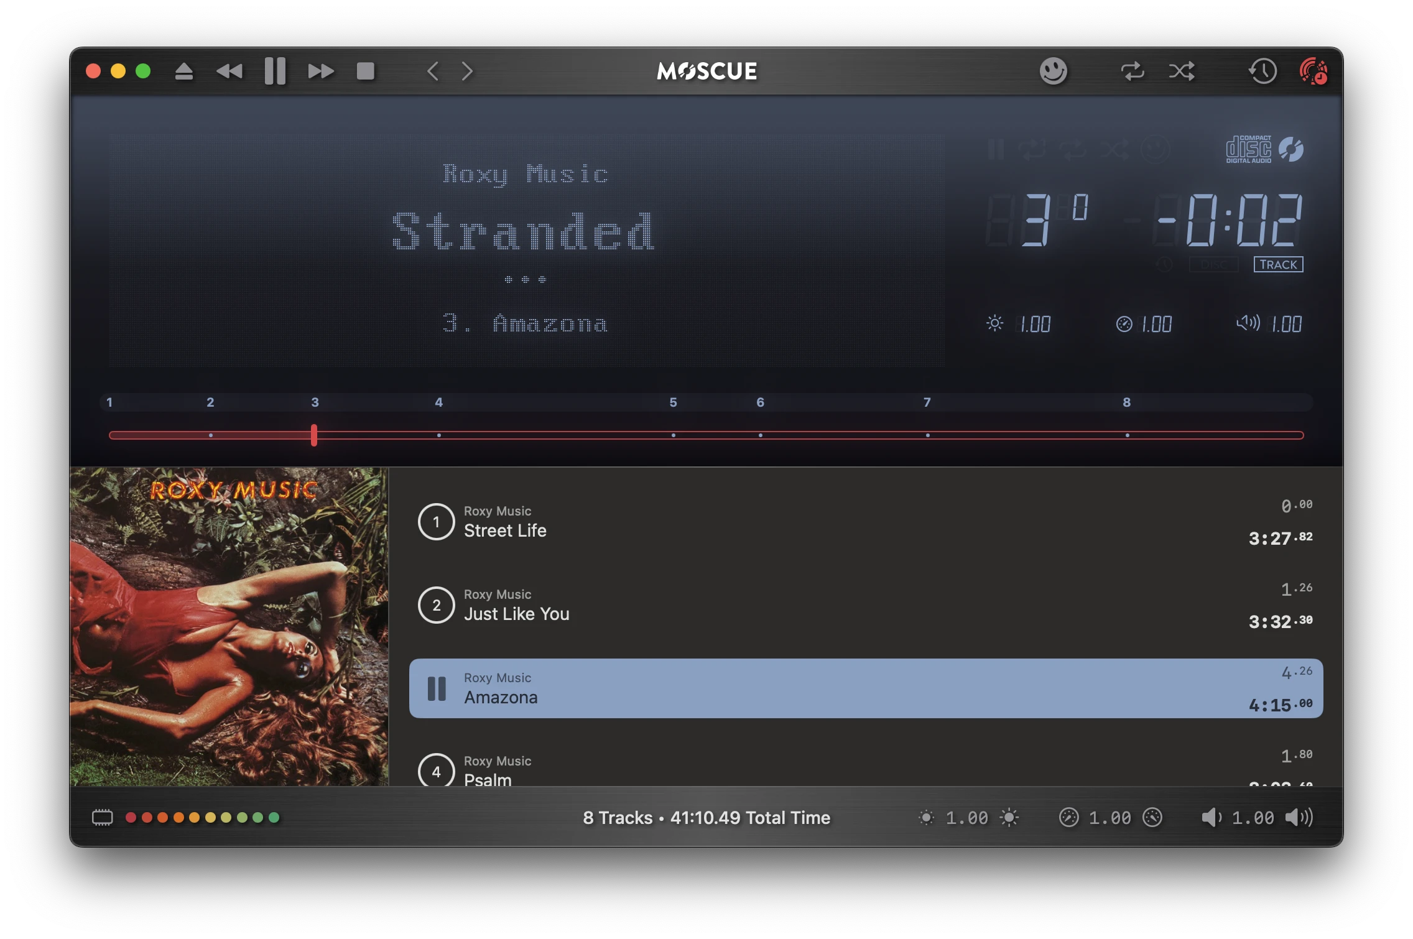The image size is (1413, 939).
Task: Increase brightness with the large sun icon
Action: point(1009,818)
